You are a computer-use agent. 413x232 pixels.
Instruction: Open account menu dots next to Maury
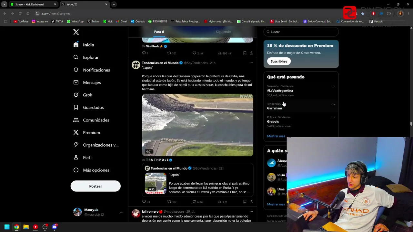pyautogui.click(x=122, y=212)
